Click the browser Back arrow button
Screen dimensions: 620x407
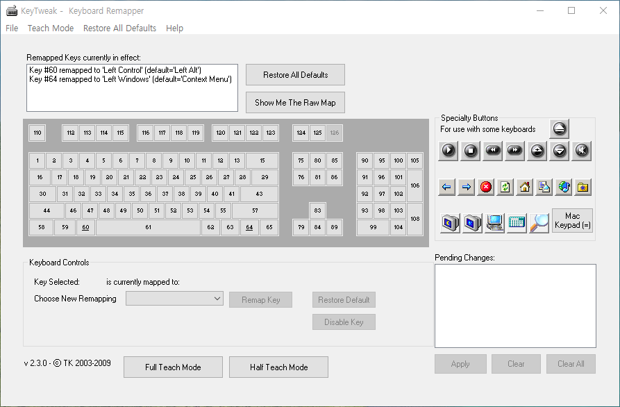447,187
